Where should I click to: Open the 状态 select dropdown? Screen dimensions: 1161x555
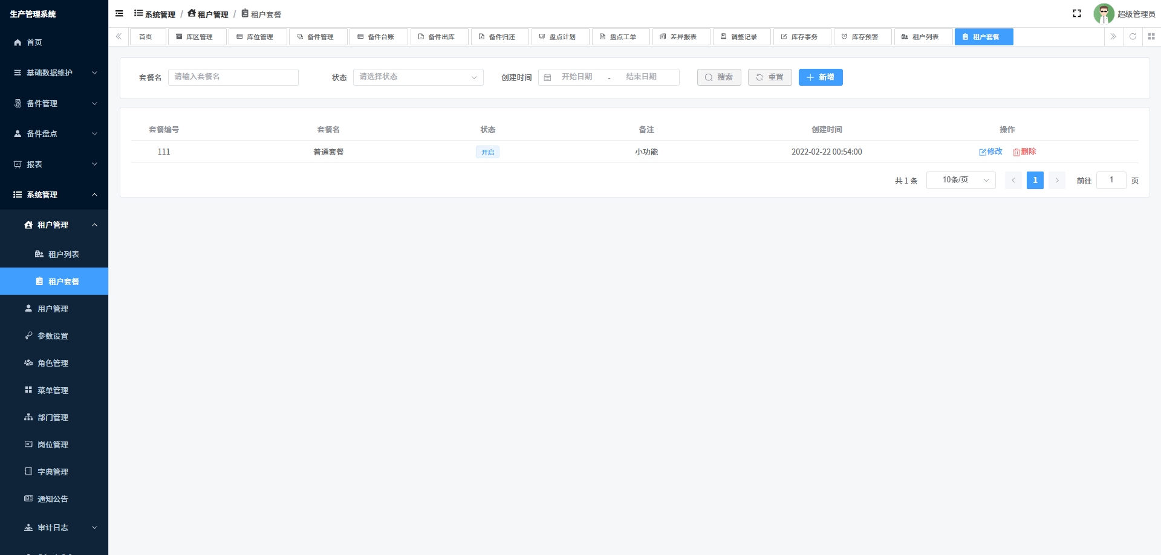418,77
